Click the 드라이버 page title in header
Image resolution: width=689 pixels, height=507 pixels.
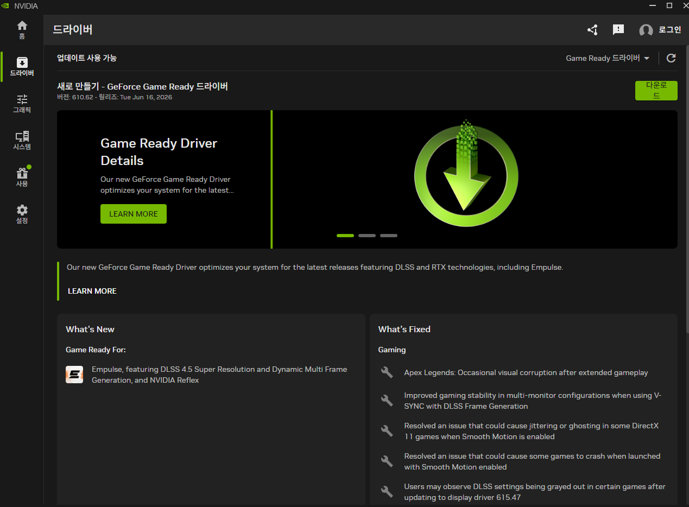(73, 29)
